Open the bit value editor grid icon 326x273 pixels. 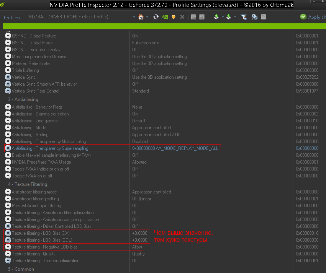point(264,17)
